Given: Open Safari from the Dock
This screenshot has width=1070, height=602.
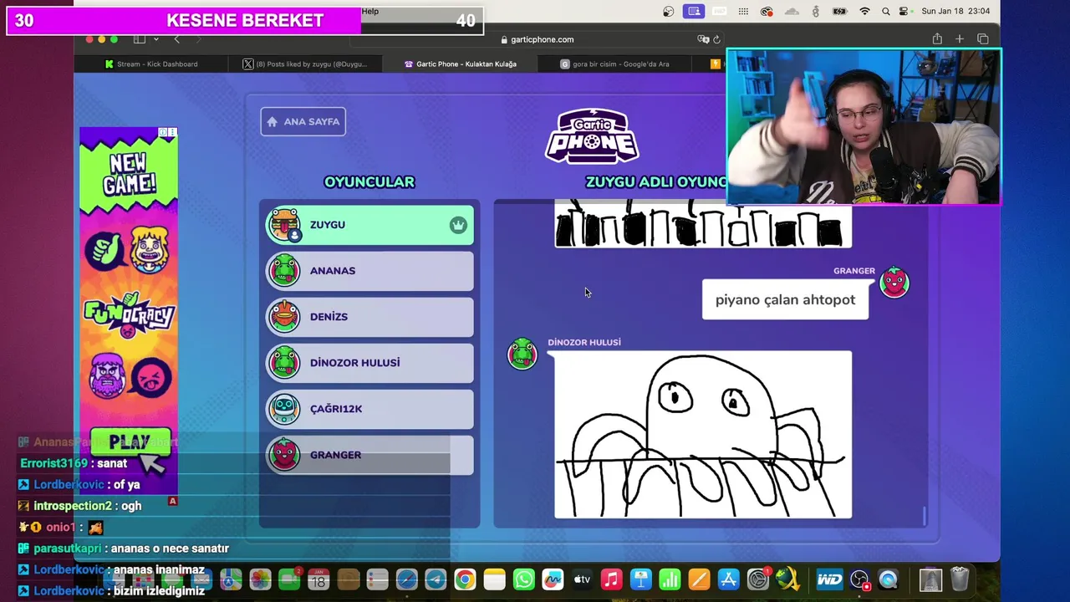Looking at the screenshot, I should [x=406, y=579].
